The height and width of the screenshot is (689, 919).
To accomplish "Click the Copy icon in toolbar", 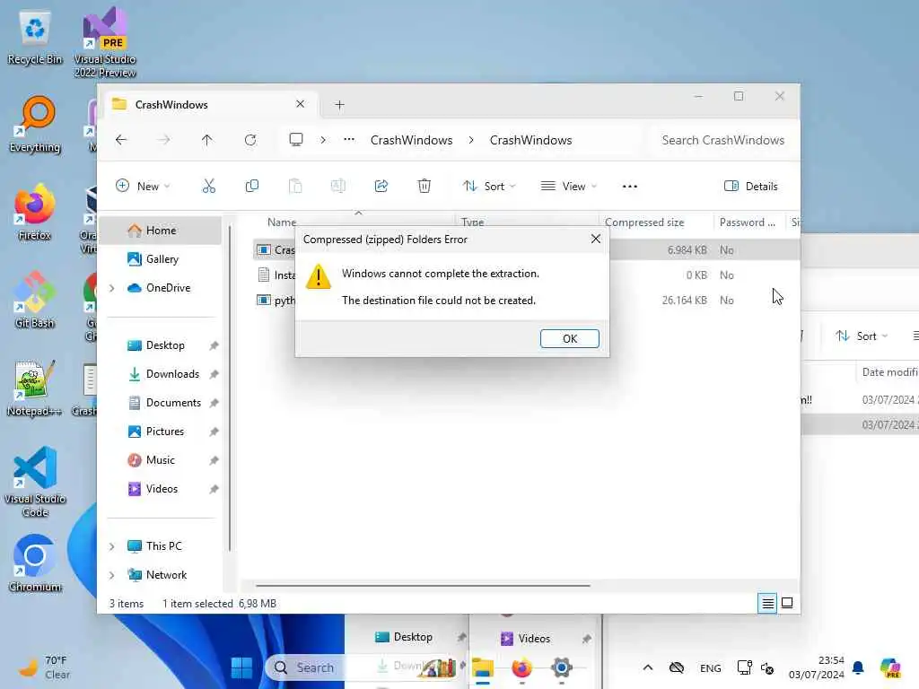I will point(252,187).
